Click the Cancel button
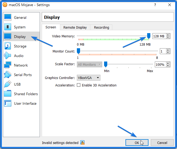Screen dimensions: 177x149 pos(162,143)
